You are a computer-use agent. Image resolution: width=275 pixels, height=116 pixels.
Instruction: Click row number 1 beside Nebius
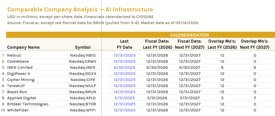[x=3, y=55]
